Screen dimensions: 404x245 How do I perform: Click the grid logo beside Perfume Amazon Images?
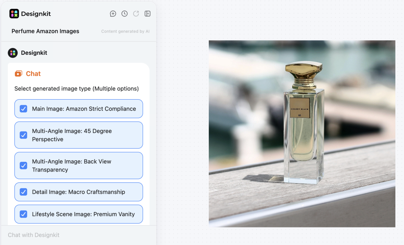pos(14,13)
